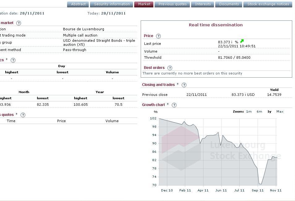Click help icon beside Best orders
The height and width of the screenshot is (201, 295).
[x=170, y=68]
